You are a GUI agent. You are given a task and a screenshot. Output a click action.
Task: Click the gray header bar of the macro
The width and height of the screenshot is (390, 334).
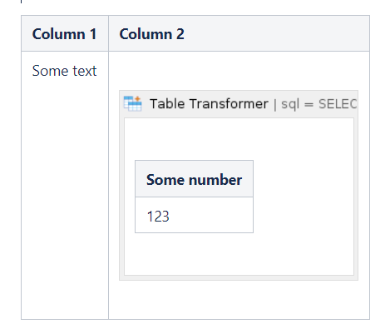click(x=239, y=104)
